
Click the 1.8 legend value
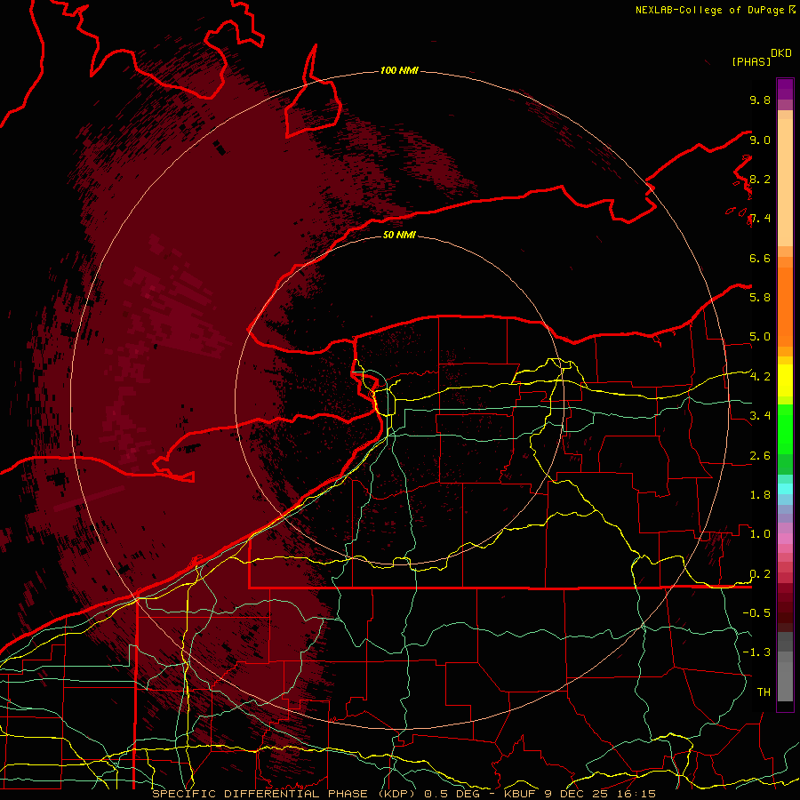760,495
